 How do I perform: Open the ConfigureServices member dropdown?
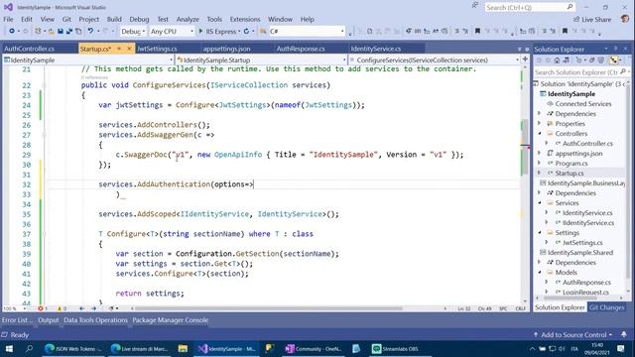(434, 59)
